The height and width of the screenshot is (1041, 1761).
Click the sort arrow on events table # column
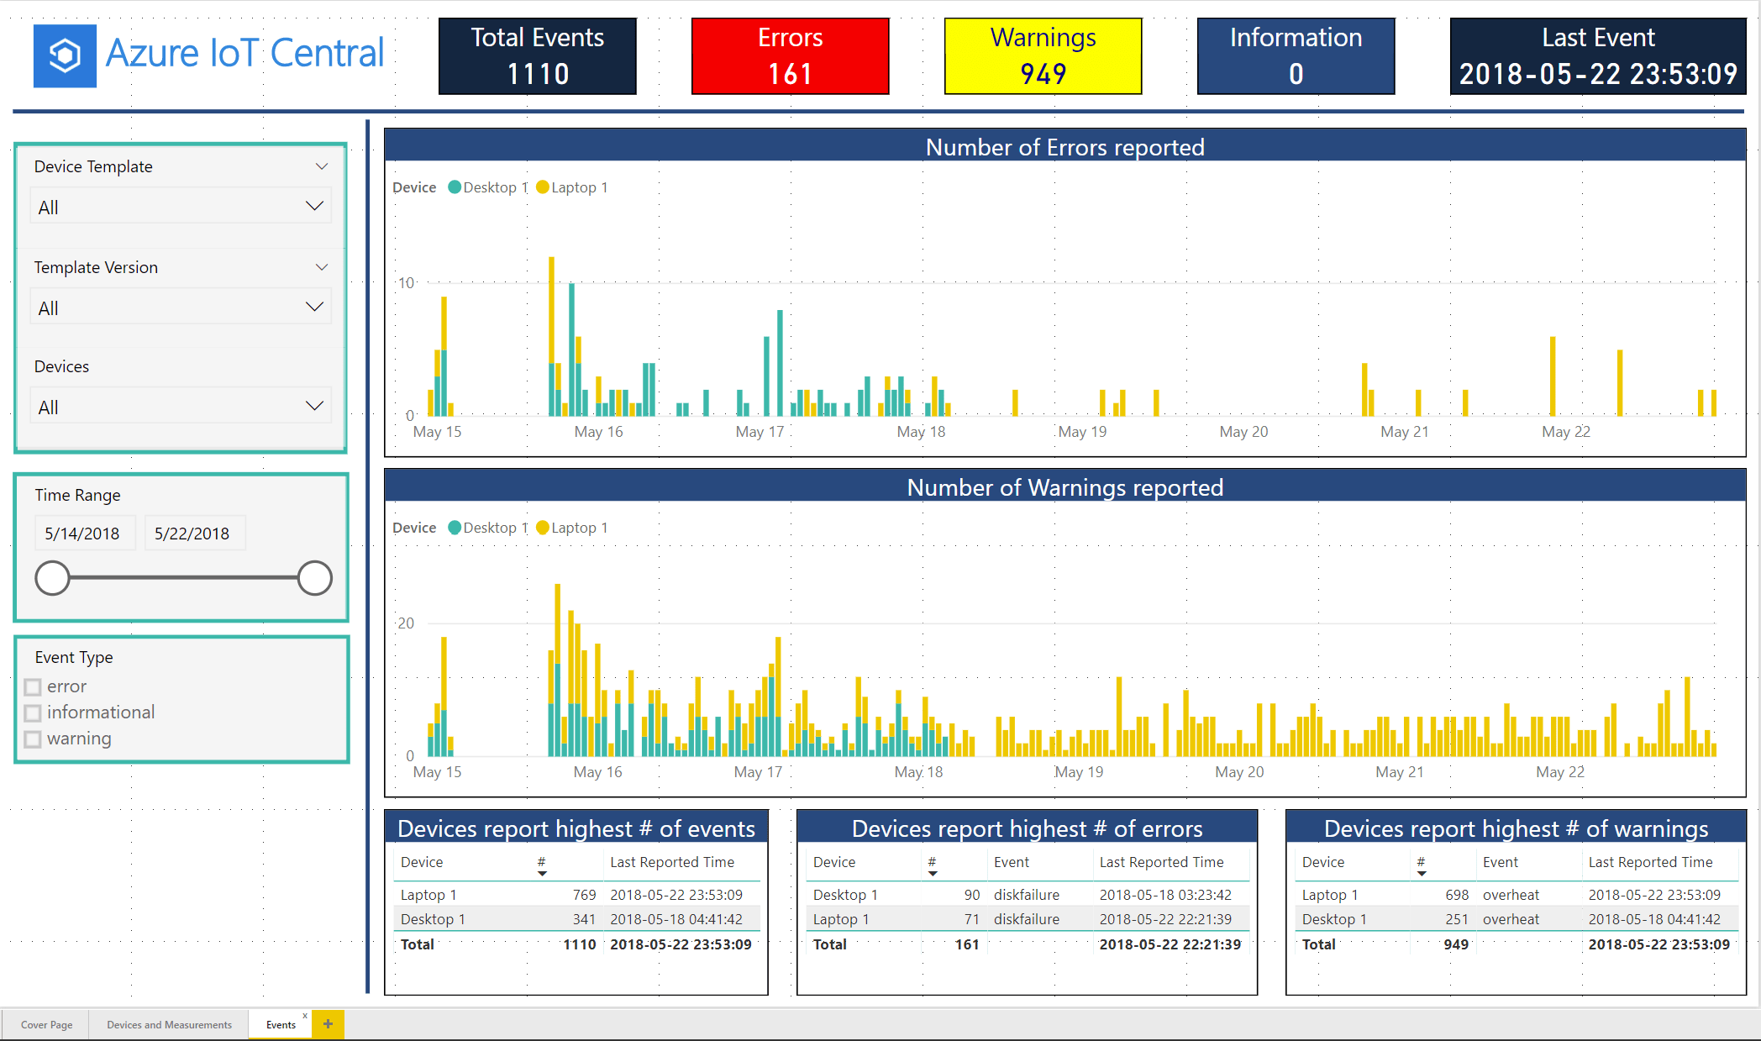click(x=542, y=874)
